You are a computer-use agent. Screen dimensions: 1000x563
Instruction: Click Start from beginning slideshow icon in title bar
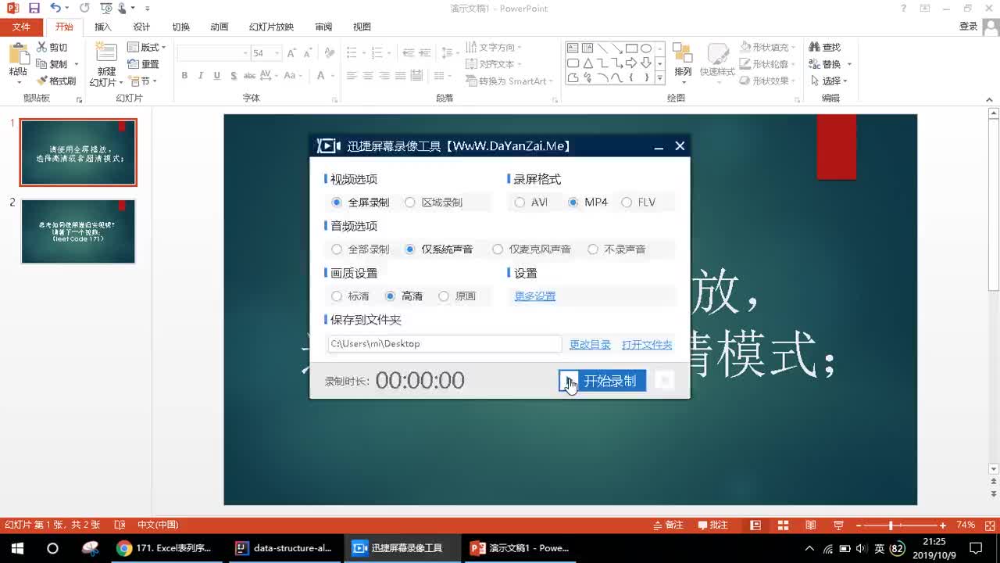click(105, 8)
